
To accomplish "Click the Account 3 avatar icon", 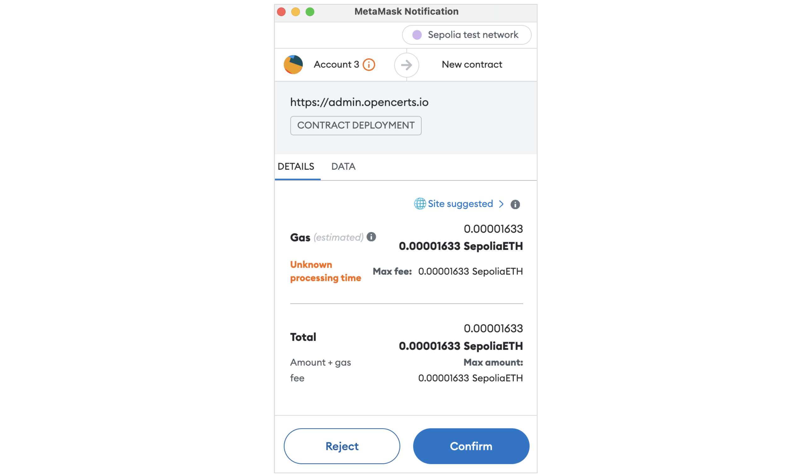I will click(294, 64).
